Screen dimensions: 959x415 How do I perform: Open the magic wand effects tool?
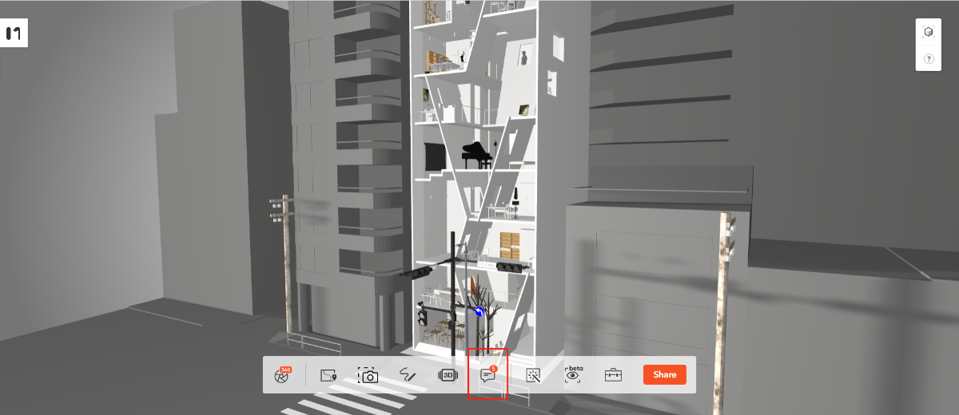pos(533,374)
